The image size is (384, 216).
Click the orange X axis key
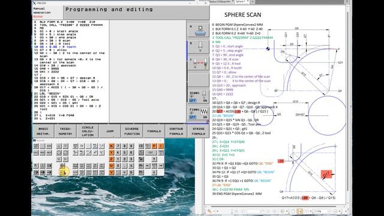(112, 146)
